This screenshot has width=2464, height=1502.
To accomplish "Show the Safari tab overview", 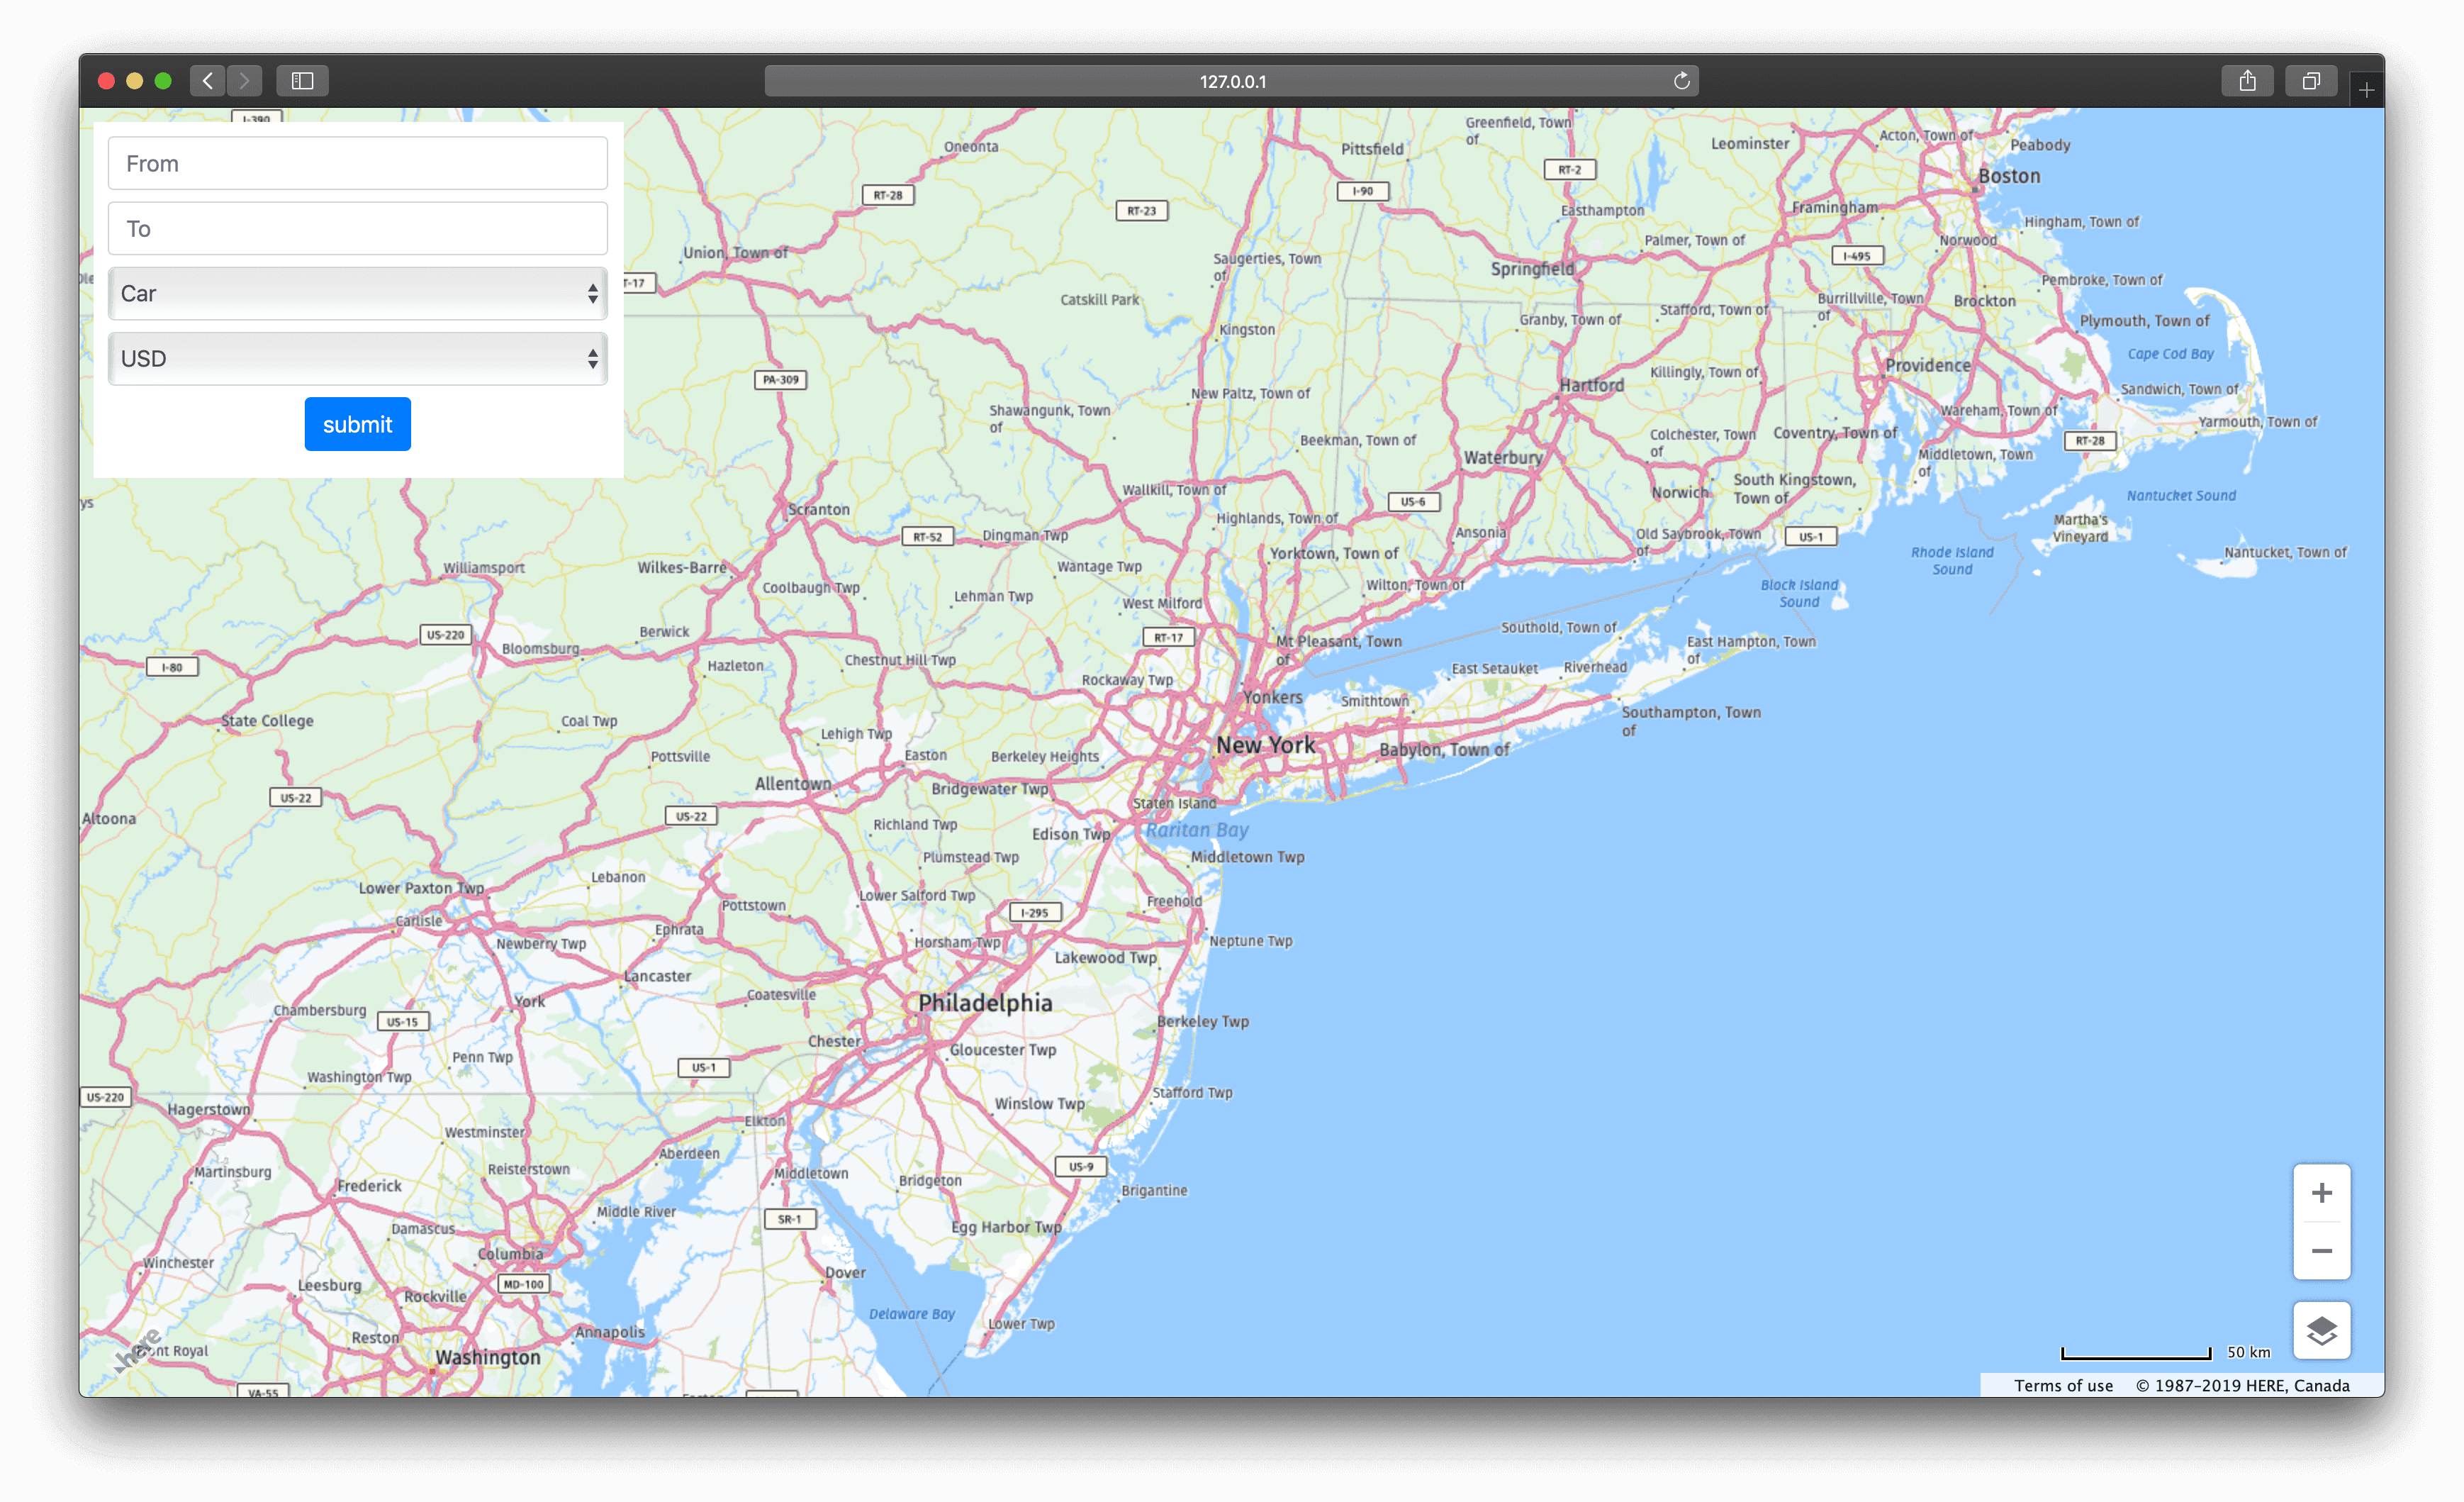I will pyautogui.click(x=2310, y=81).
